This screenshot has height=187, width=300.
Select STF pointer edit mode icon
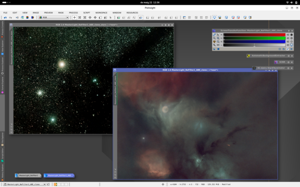(218, 35)
